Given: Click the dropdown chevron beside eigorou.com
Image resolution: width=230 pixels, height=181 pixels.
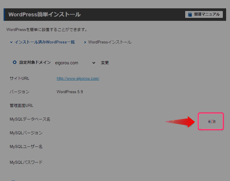Looking at the screenshot, I should (x=94, y=63).
